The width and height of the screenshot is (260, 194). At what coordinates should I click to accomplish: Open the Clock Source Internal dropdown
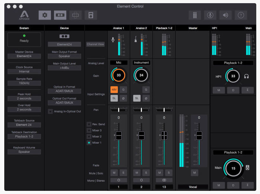24,71
